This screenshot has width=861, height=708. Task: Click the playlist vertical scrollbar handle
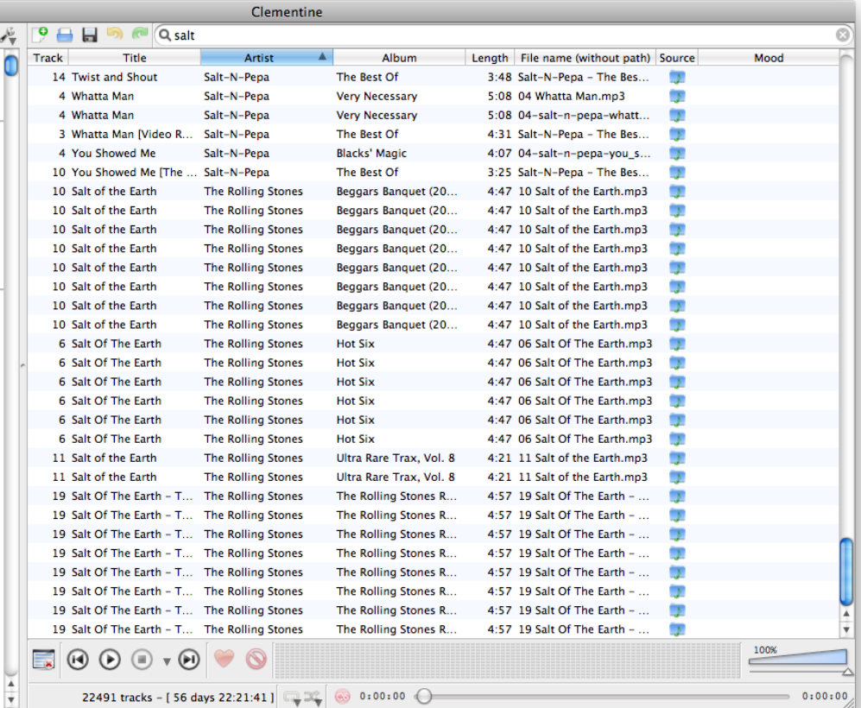point(846,572)
